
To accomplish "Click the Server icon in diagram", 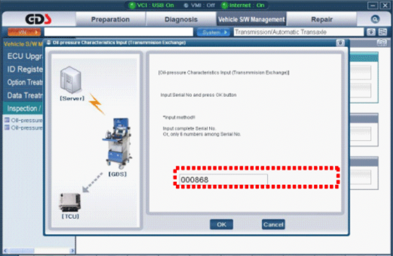I will click(71, 80).
